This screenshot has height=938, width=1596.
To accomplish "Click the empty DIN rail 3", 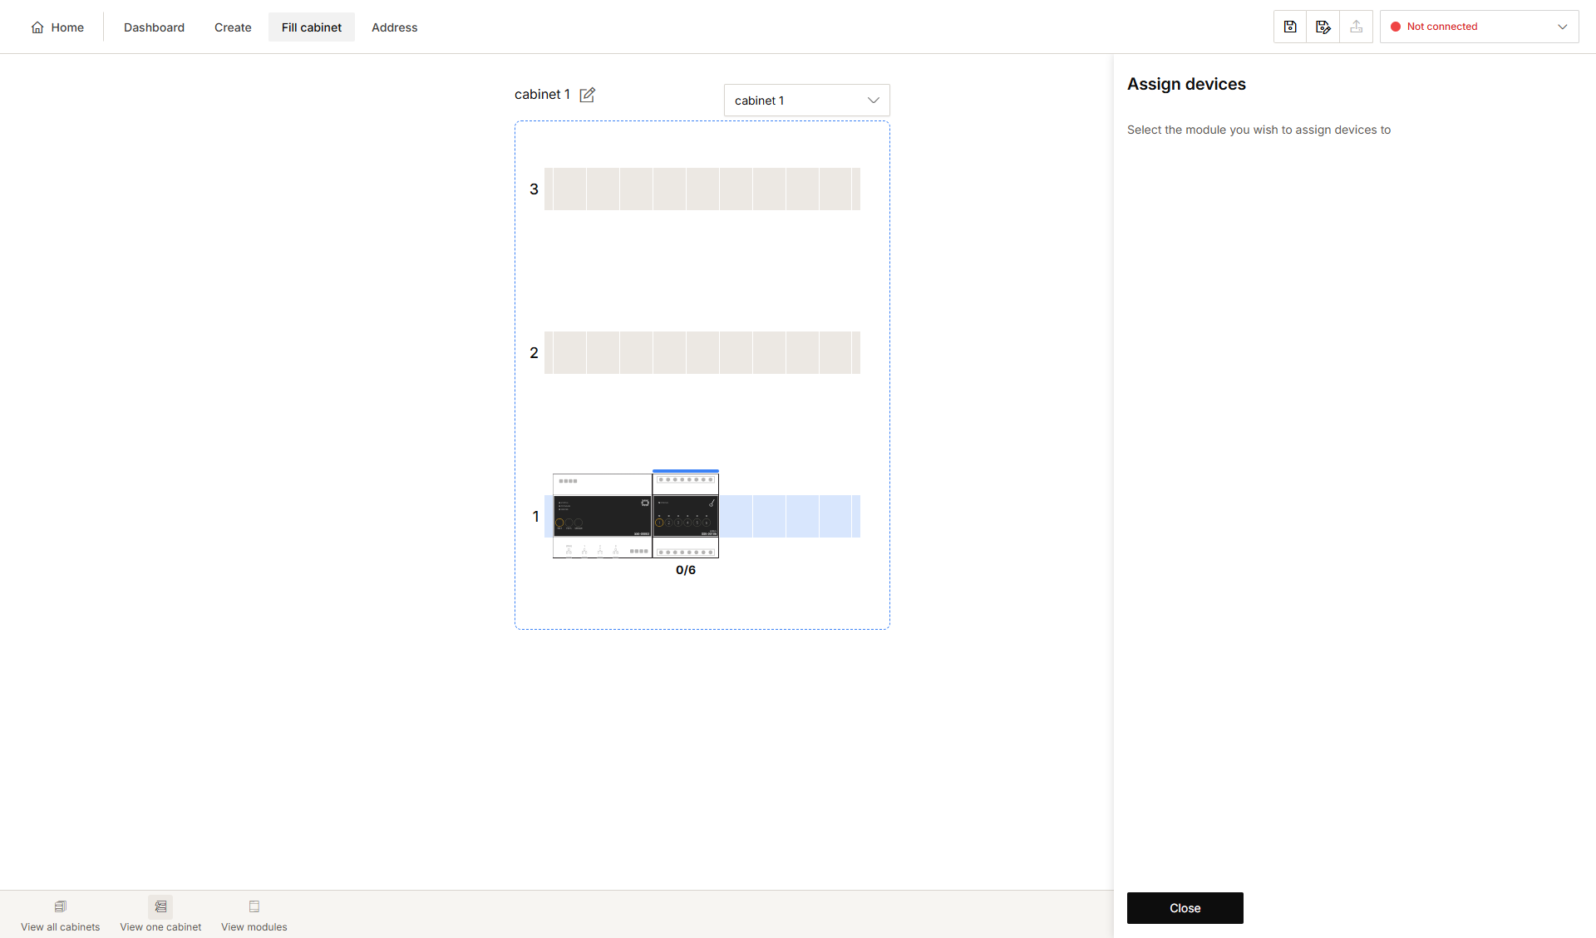I will (702, 189).
